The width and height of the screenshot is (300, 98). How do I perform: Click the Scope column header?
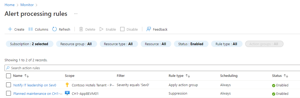pyautogui.click(x=70, y=76)
